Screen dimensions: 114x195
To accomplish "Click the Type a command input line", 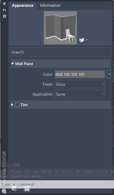I will [x=57, y=184].
